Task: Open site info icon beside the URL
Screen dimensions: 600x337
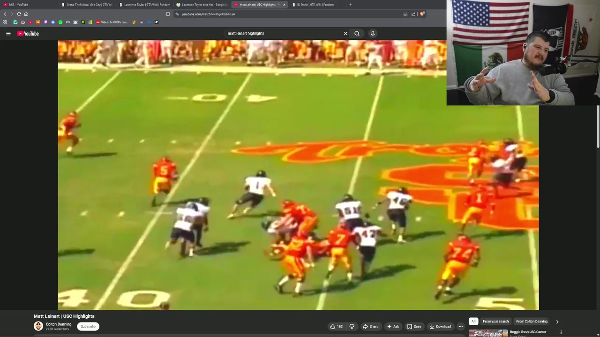Action: (177, 14)
